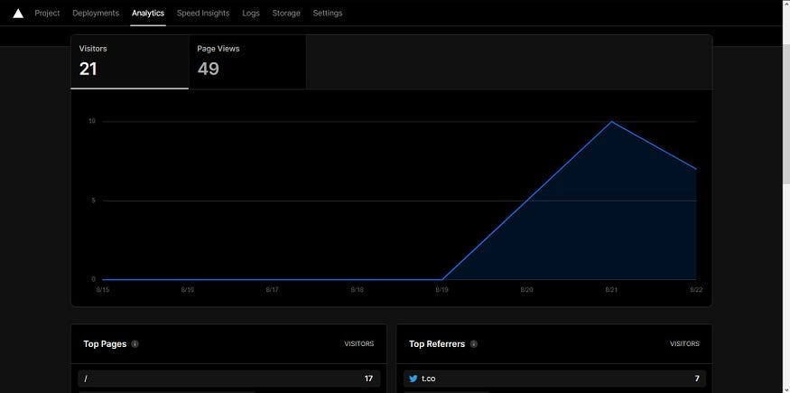
Task: Click VISITORS column header in Top Referrers
Action: 684,344
